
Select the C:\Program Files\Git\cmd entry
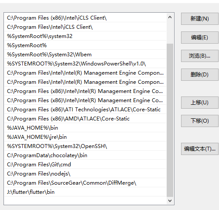point(85,165)
